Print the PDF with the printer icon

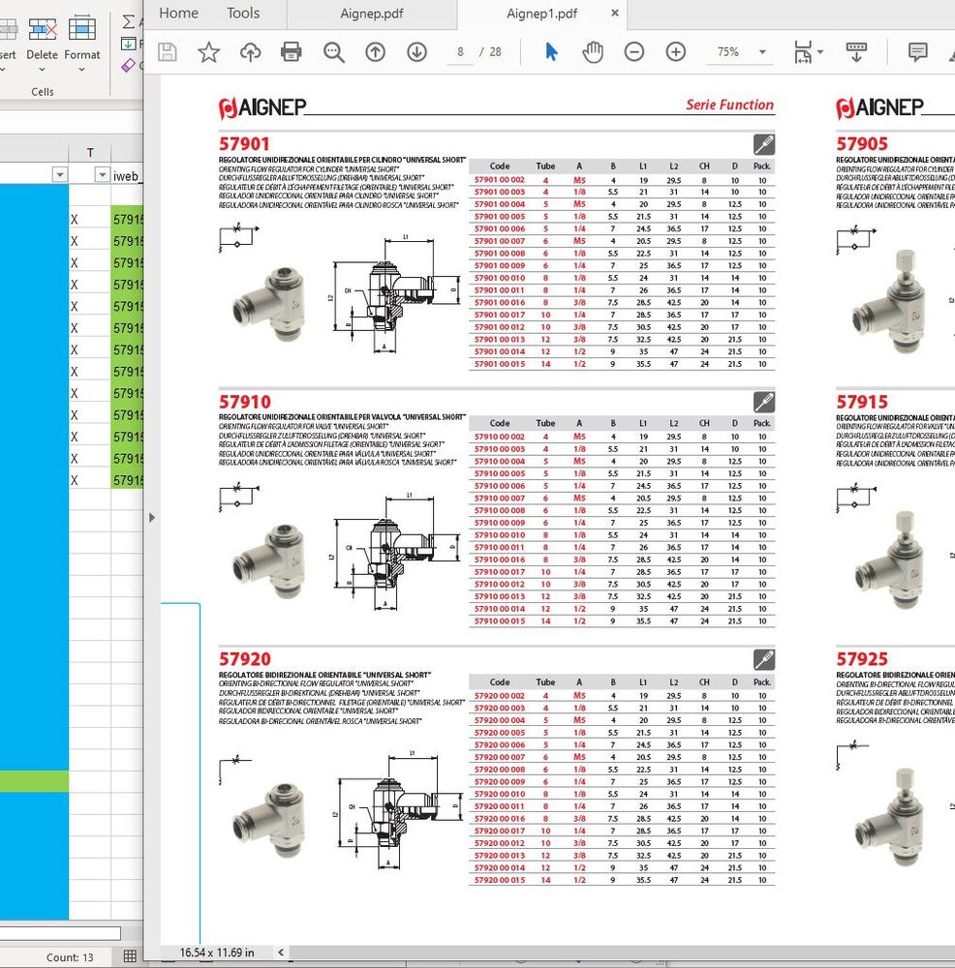pos(292,52)
